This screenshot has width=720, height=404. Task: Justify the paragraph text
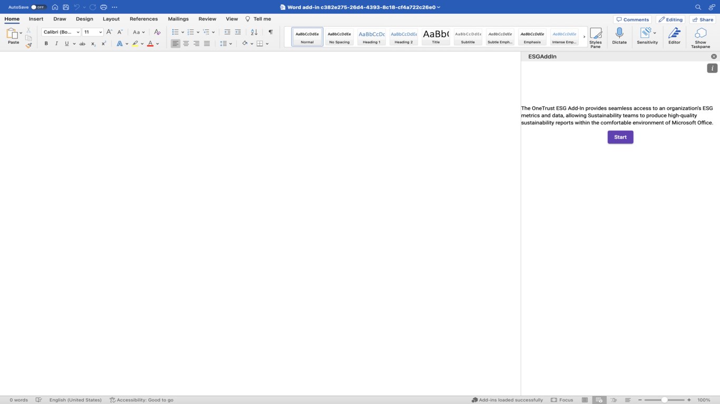(207, 44)
